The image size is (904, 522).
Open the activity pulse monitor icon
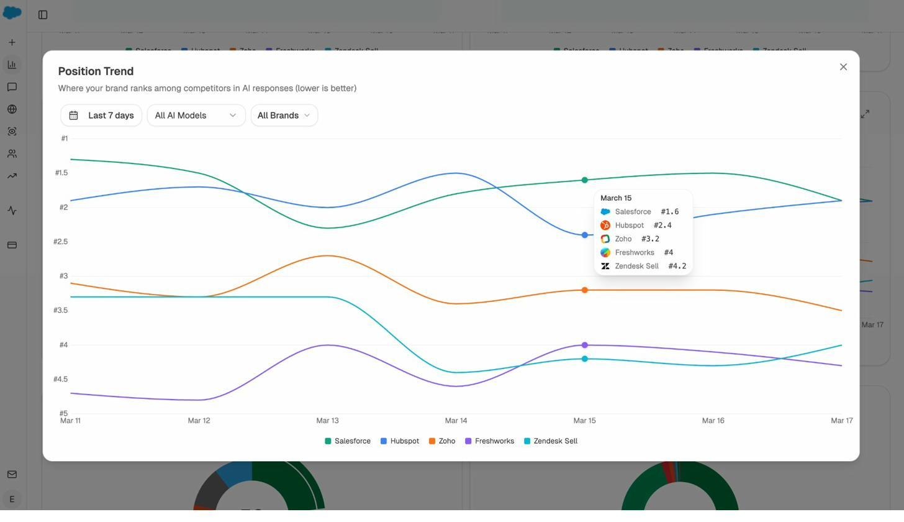12,211
